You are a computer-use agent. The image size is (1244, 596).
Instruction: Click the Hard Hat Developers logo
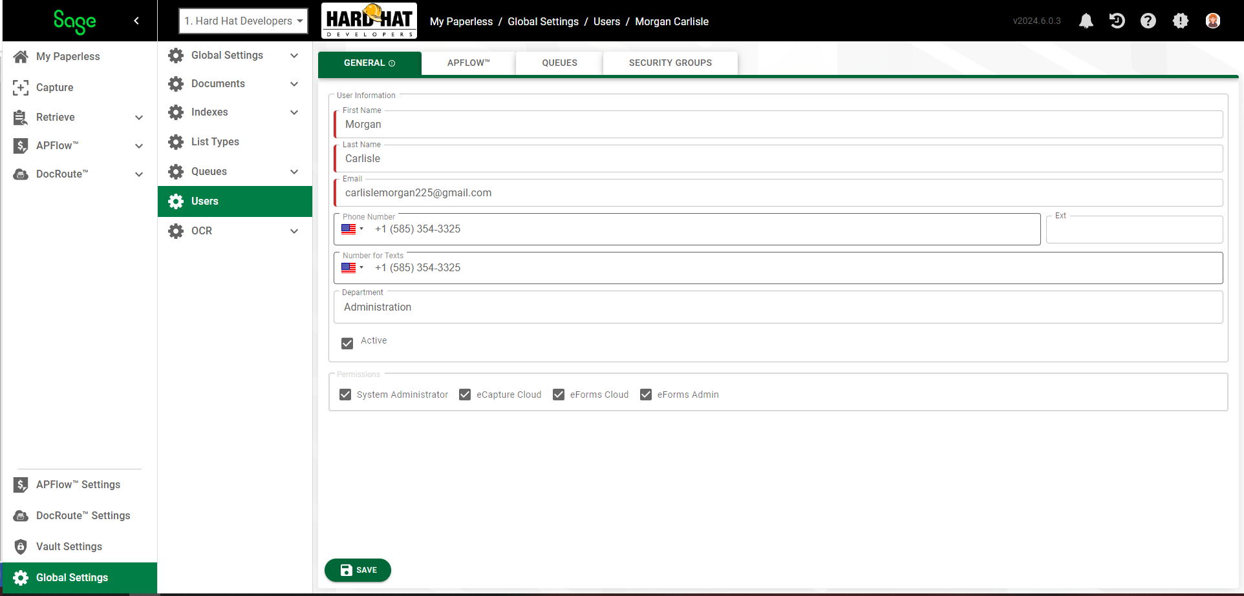click(x=369, y=21)
